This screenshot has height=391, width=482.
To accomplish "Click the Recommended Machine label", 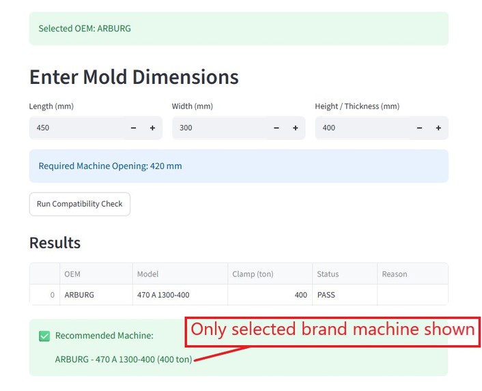I will (x=104, y=336).
